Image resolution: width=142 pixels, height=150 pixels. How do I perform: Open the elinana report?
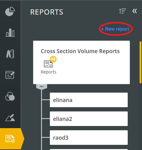[89, 100]
